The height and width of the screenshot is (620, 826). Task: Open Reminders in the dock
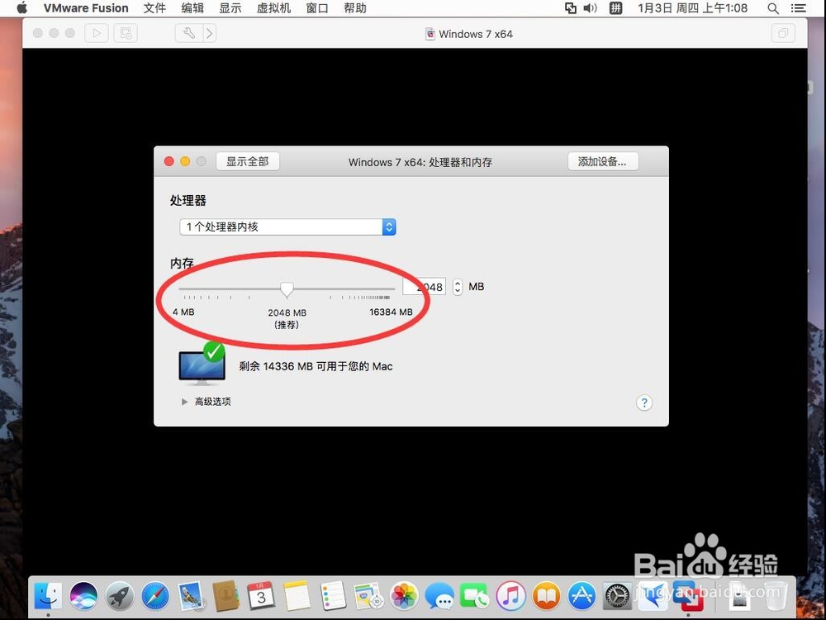click(333, 596)
